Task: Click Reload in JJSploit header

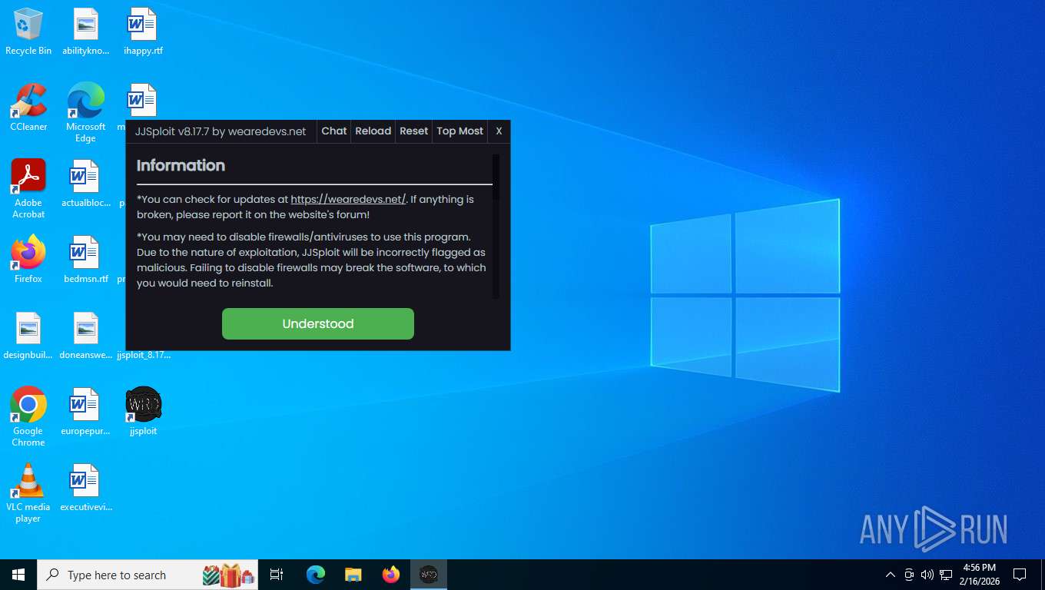Action: (x=373, y=131)
